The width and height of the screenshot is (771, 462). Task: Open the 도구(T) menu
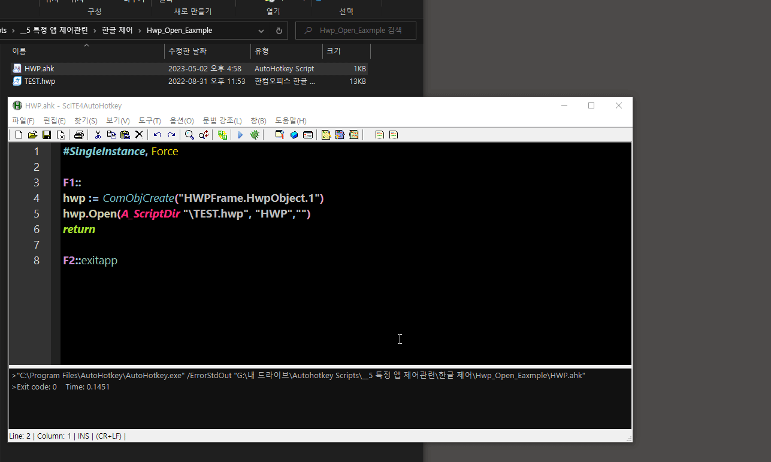tap(150, 120)
